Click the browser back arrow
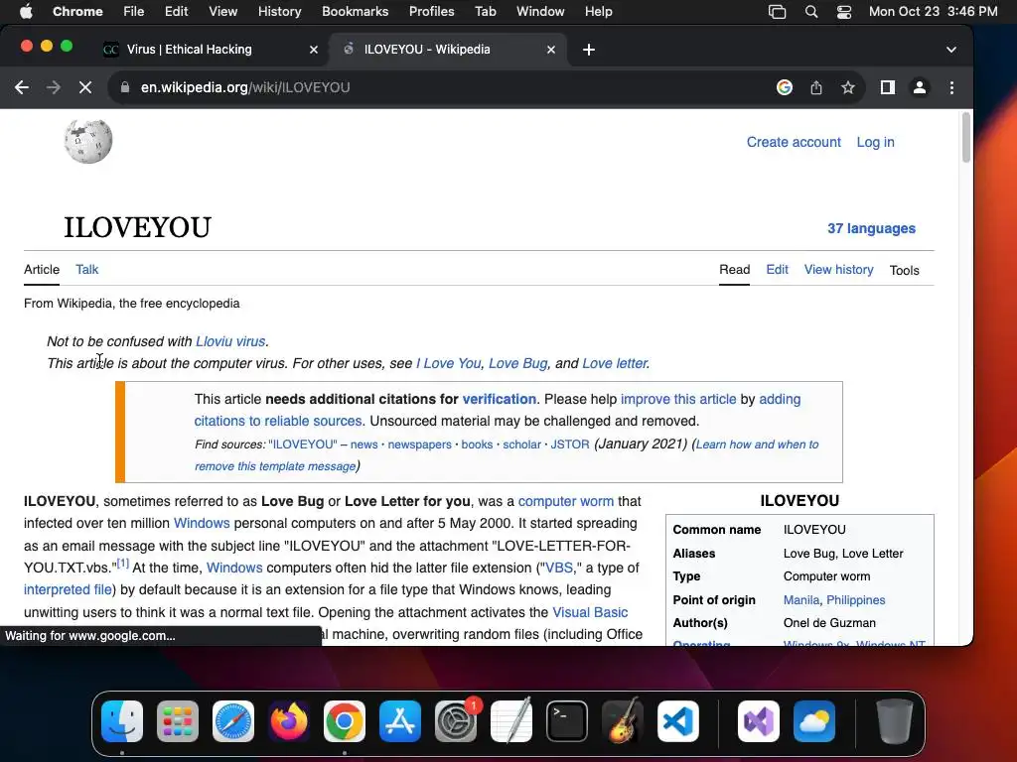This screenshot has width=1017, height=762. click(22, 87)
